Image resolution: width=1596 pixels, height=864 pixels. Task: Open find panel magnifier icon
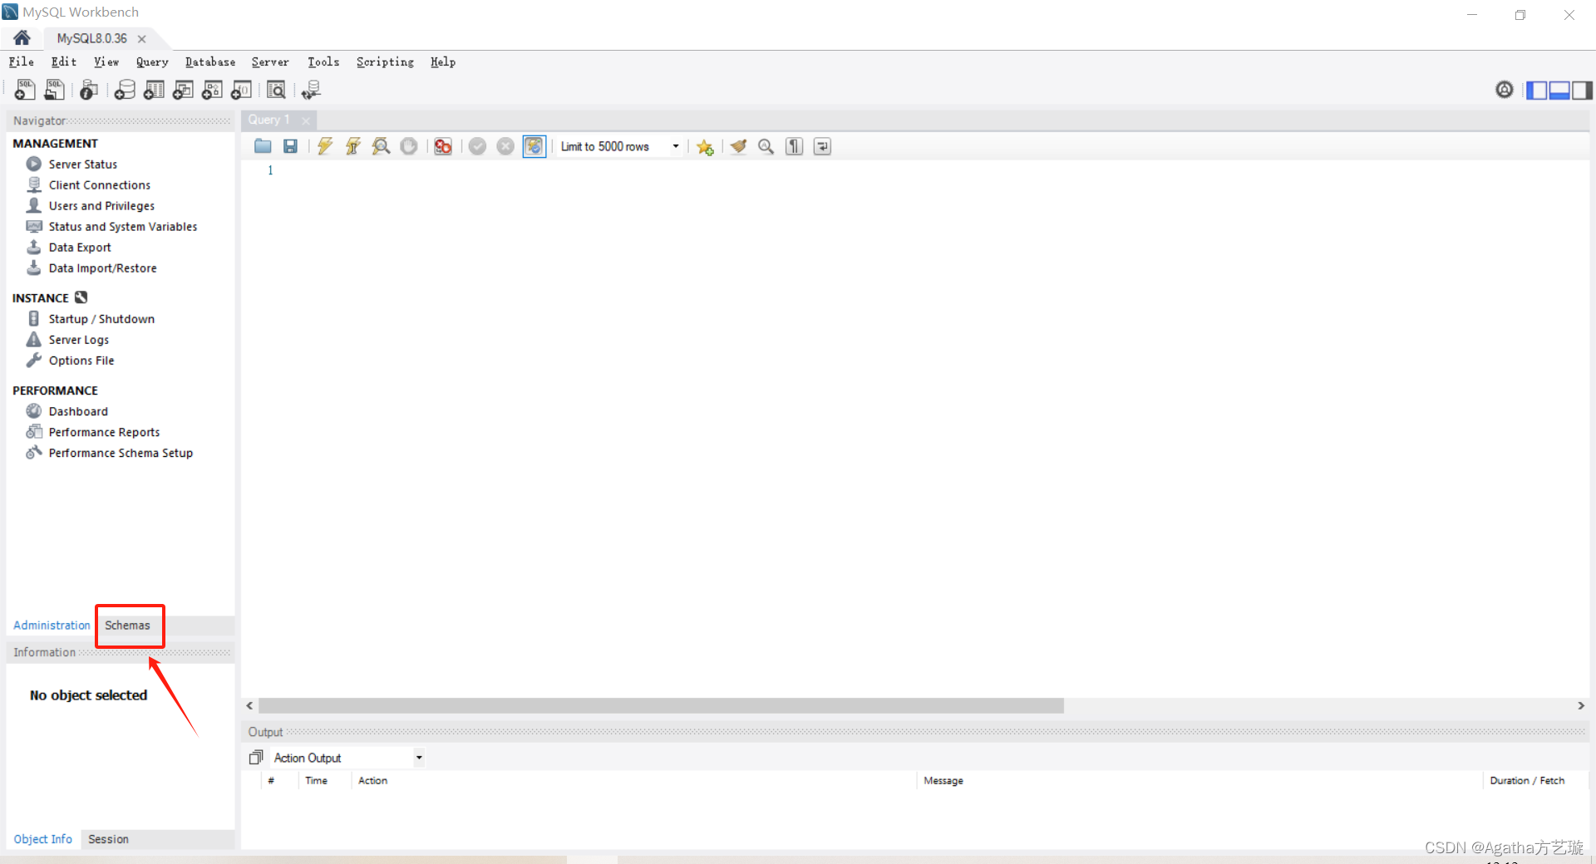766,146
